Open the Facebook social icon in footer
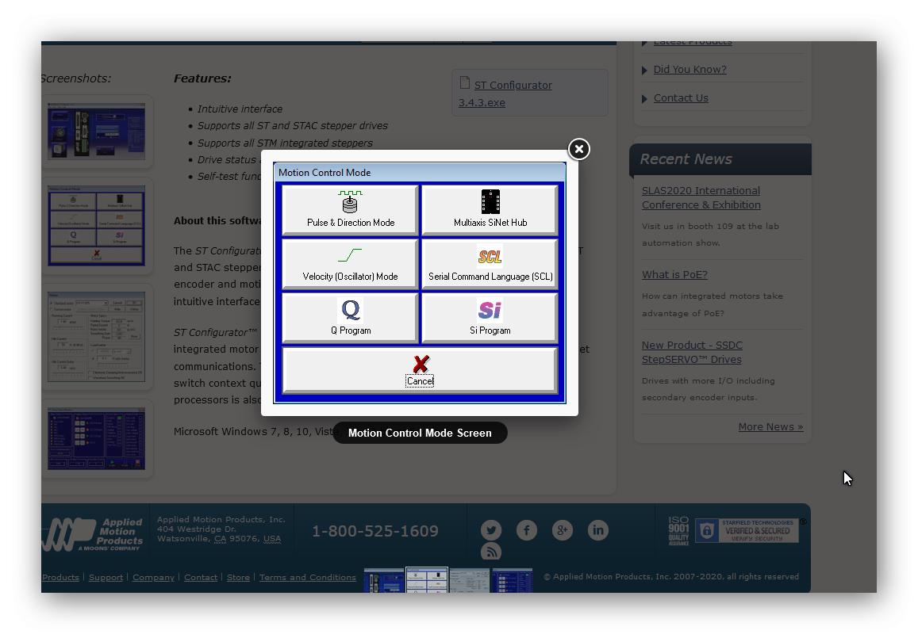Viewport: 918px width, 634px height. (x=527, y=530)
